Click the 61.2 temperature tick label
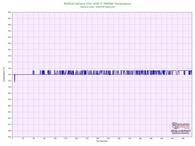The height and width of the screenshot is (146, 195). click(x=10, y=124)
